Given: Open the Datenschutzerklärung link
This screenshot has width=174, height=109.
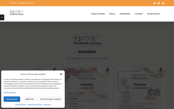Looking at the screenshot, I should point(35,104).
